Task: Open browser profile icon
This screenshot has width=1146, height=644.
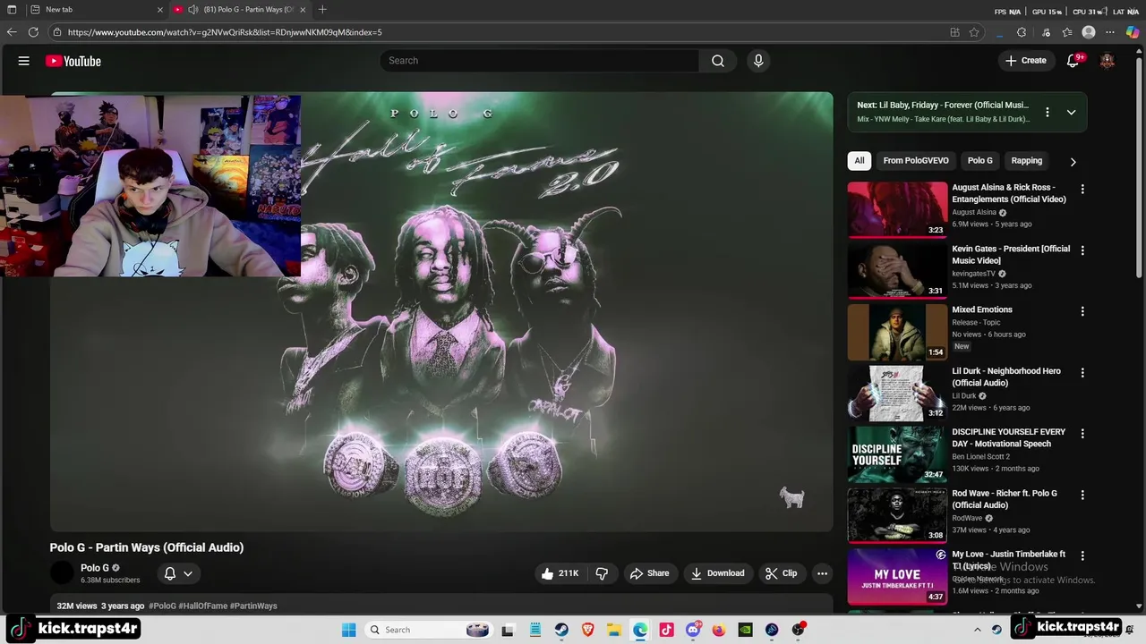Action: (x=1089, y=32)
